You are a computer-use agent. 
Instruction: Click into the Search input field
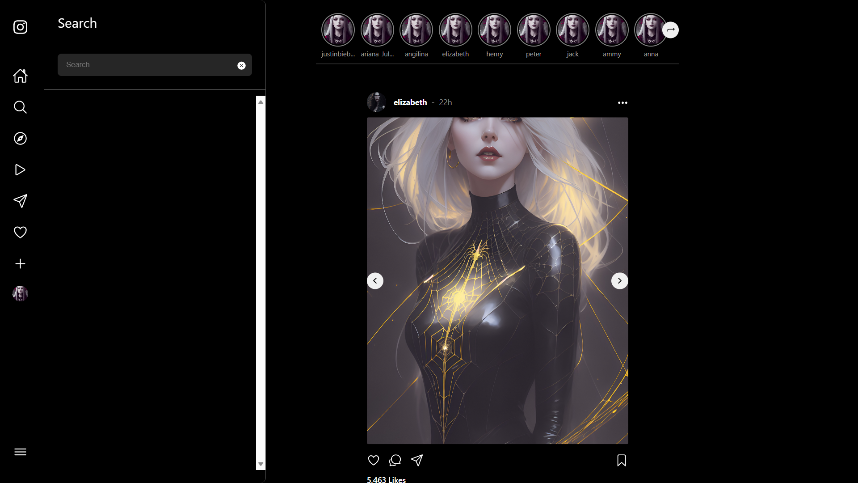click(x=147, y=65)
